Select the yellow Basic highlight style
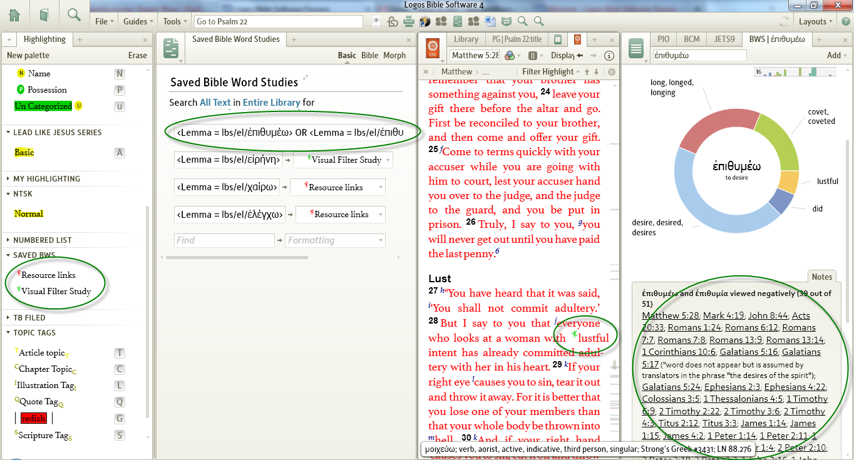The height and width of the screenshot is (460, 854). coord(24,153)
